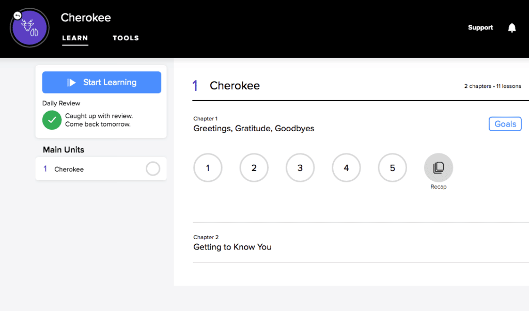Toggle the Cherokee unit completion circle

153,169
